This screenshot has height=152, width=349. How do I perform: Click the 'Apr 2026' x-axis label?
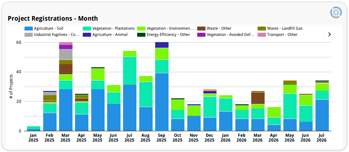coord(274,138)
